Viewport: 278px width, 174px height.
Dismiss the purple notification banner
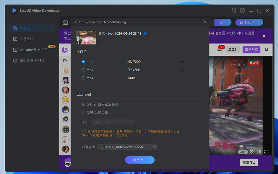pos(264,36)
